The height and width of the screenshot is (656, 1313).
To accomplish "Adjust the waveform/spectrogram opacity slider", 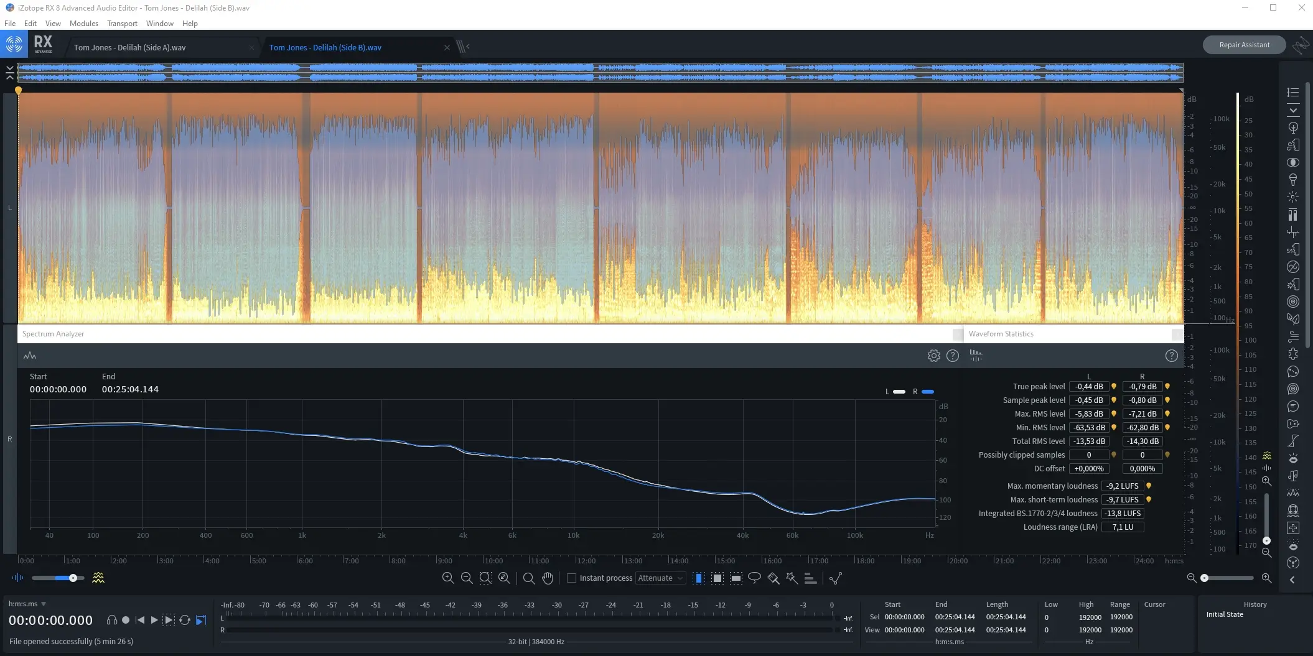I will (73, 578).
